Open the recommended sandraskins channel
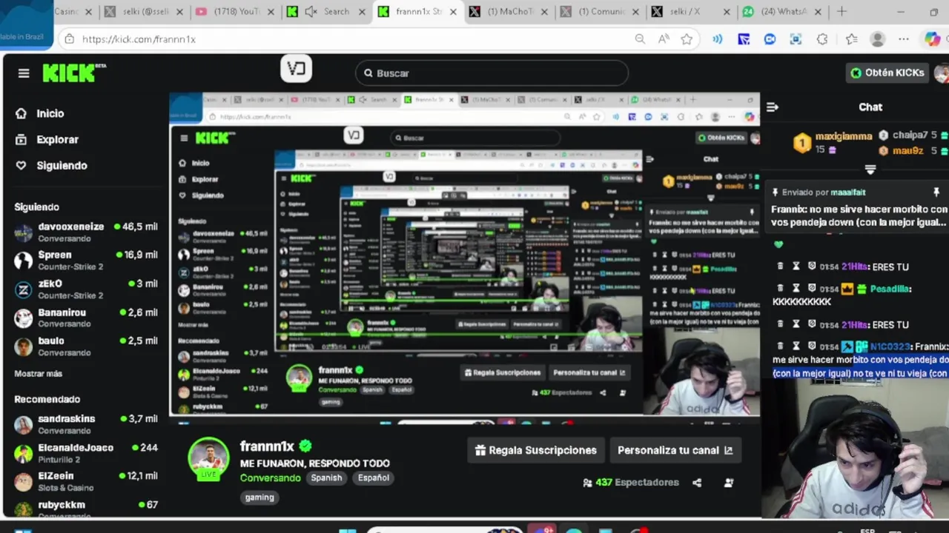Image resolution: width=949 pixels, height=533 pixels. (x=86, y=424)
